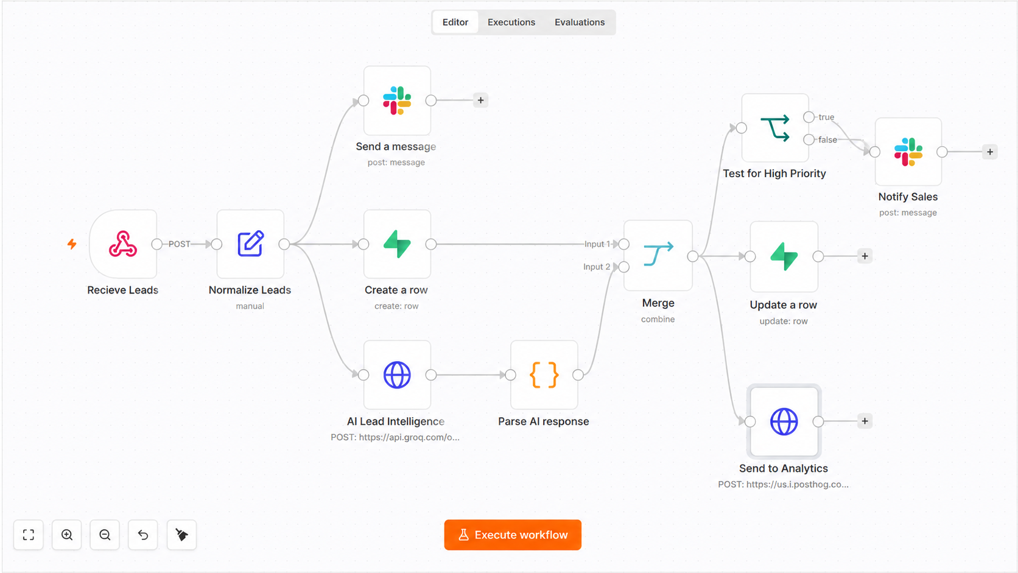Click the undo arrow canvas button
This screenshot has width=1018, height=573.
pos(143,535)
